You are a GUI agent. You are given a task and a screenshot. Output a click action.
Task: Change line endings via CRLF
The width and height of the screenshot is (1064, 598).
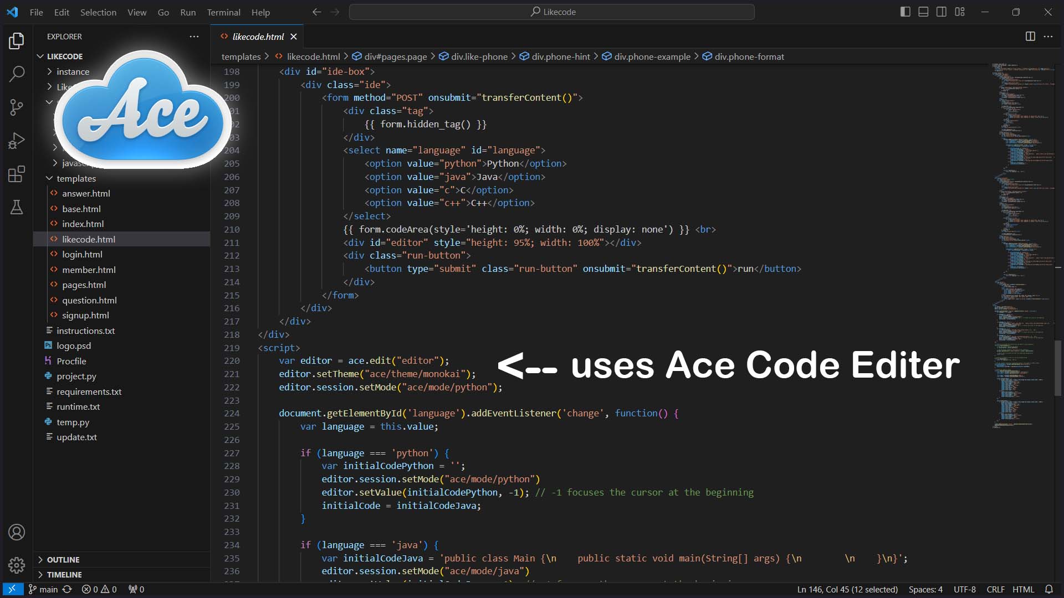point(995,589)
